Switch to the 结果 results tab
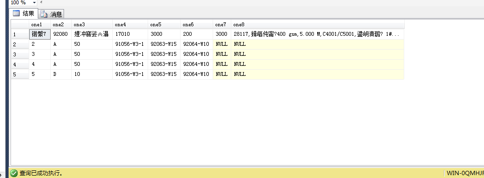This screenshot has height=178, width=484. pyautogui.click(x=24, y=13)
